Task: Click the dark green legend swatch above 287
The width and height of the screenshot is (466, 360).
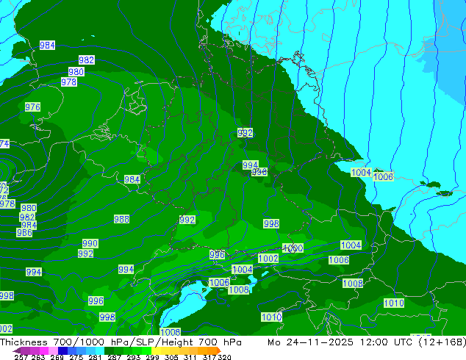Action: pyautogui.click(x=110, y=350)
